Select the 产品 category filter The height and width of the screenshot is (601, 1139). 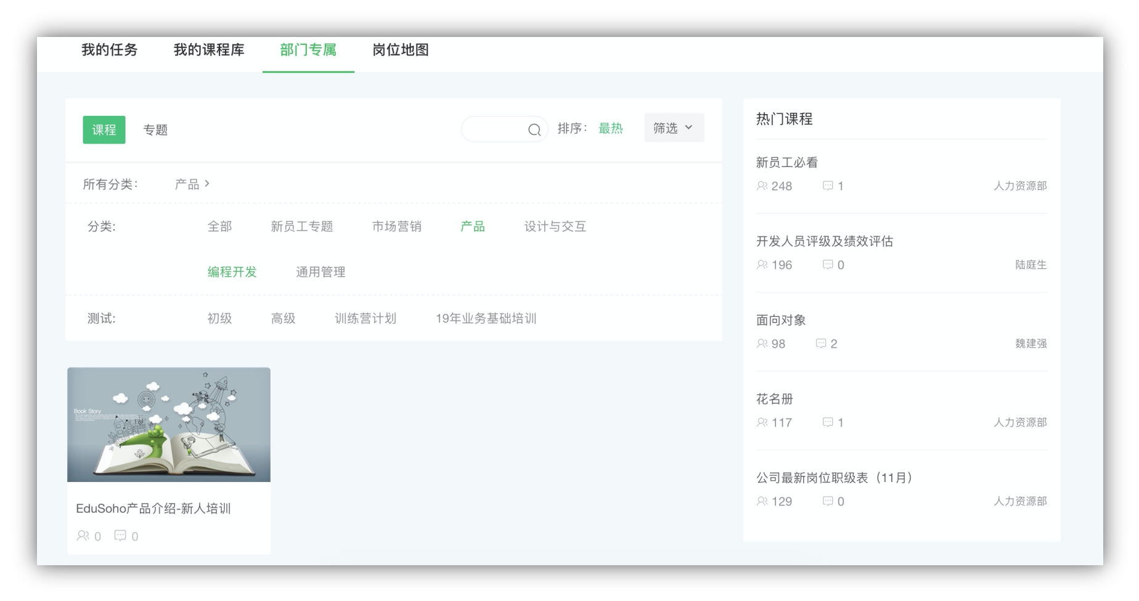472,226
